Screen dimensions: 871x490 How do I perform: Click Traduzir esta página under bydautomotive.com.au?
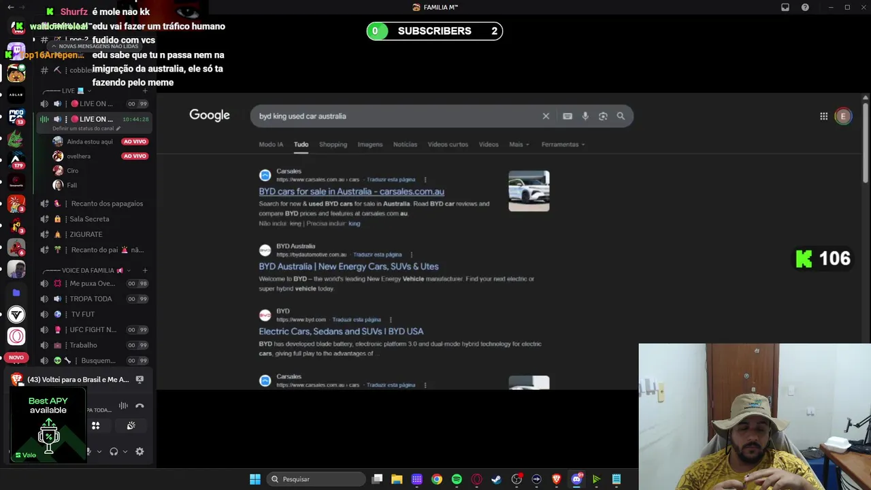[378, 255]
